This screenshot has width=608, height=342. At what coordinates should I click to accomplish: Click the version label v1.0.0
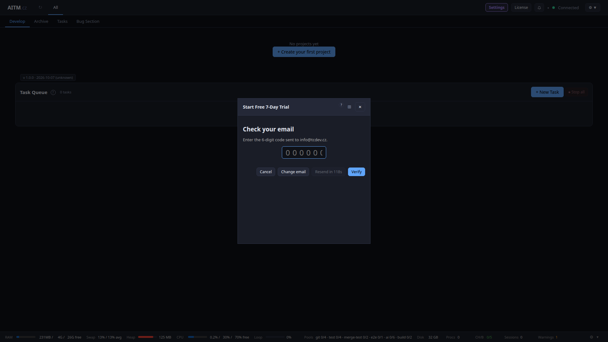point(48,78)
